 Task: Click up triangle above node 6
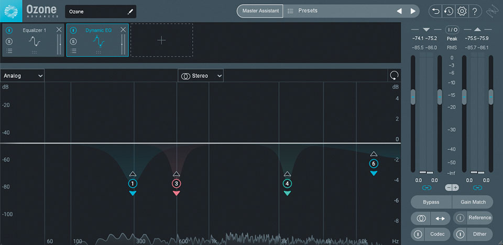pos(374,154)
